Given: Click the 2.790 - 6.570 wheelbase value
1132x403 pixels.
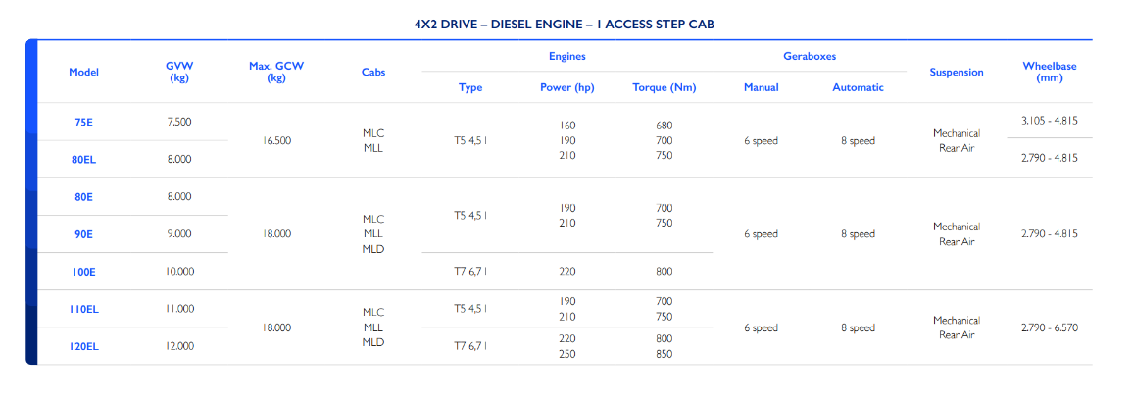Looking at the screenshot, I should pyautogui.click(x=1049, y=327).
